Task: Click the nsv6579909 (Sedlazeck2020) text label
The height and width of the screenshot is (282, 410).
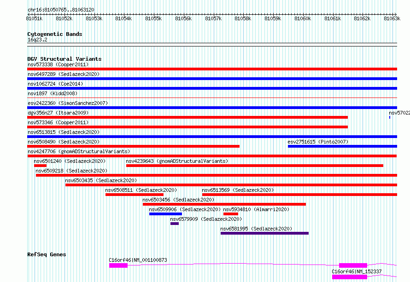Action: pos(206,219)
